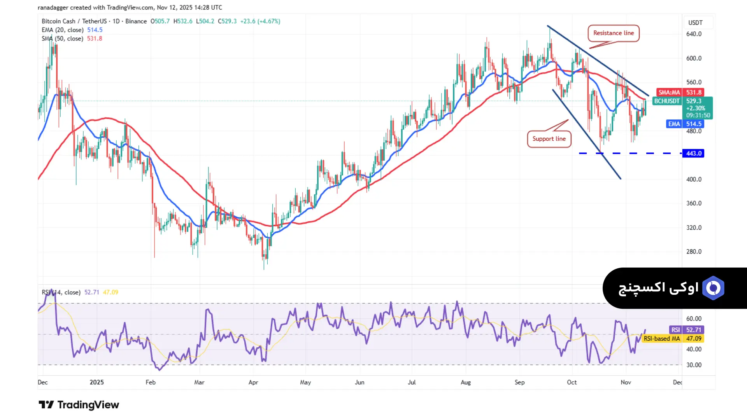
Task: Click the TradingView logo icon
Action: [x=46, y=405]
